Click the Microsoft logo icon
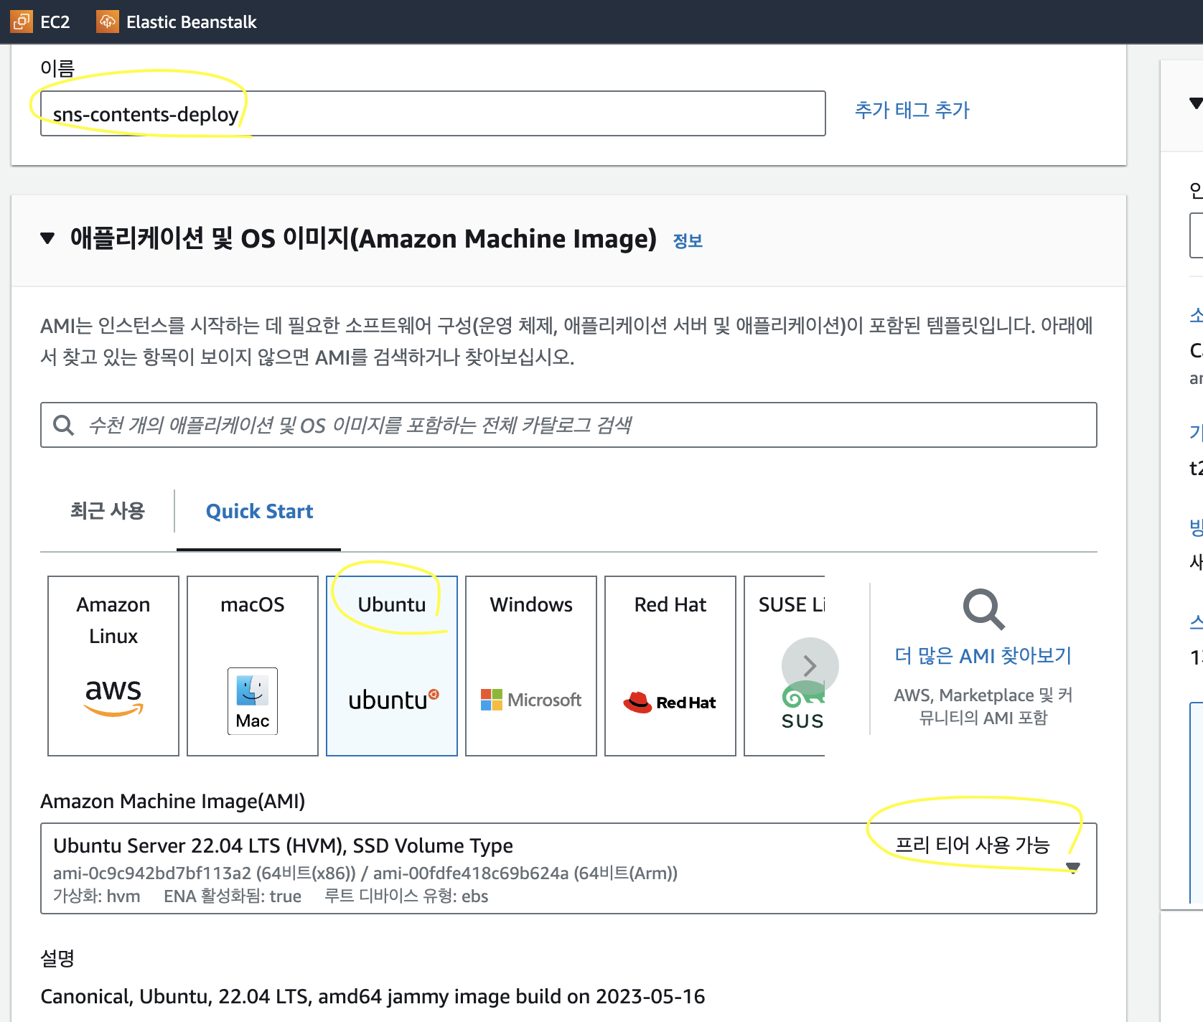This screenshot has height=1022, width=1203. (531, 700)
